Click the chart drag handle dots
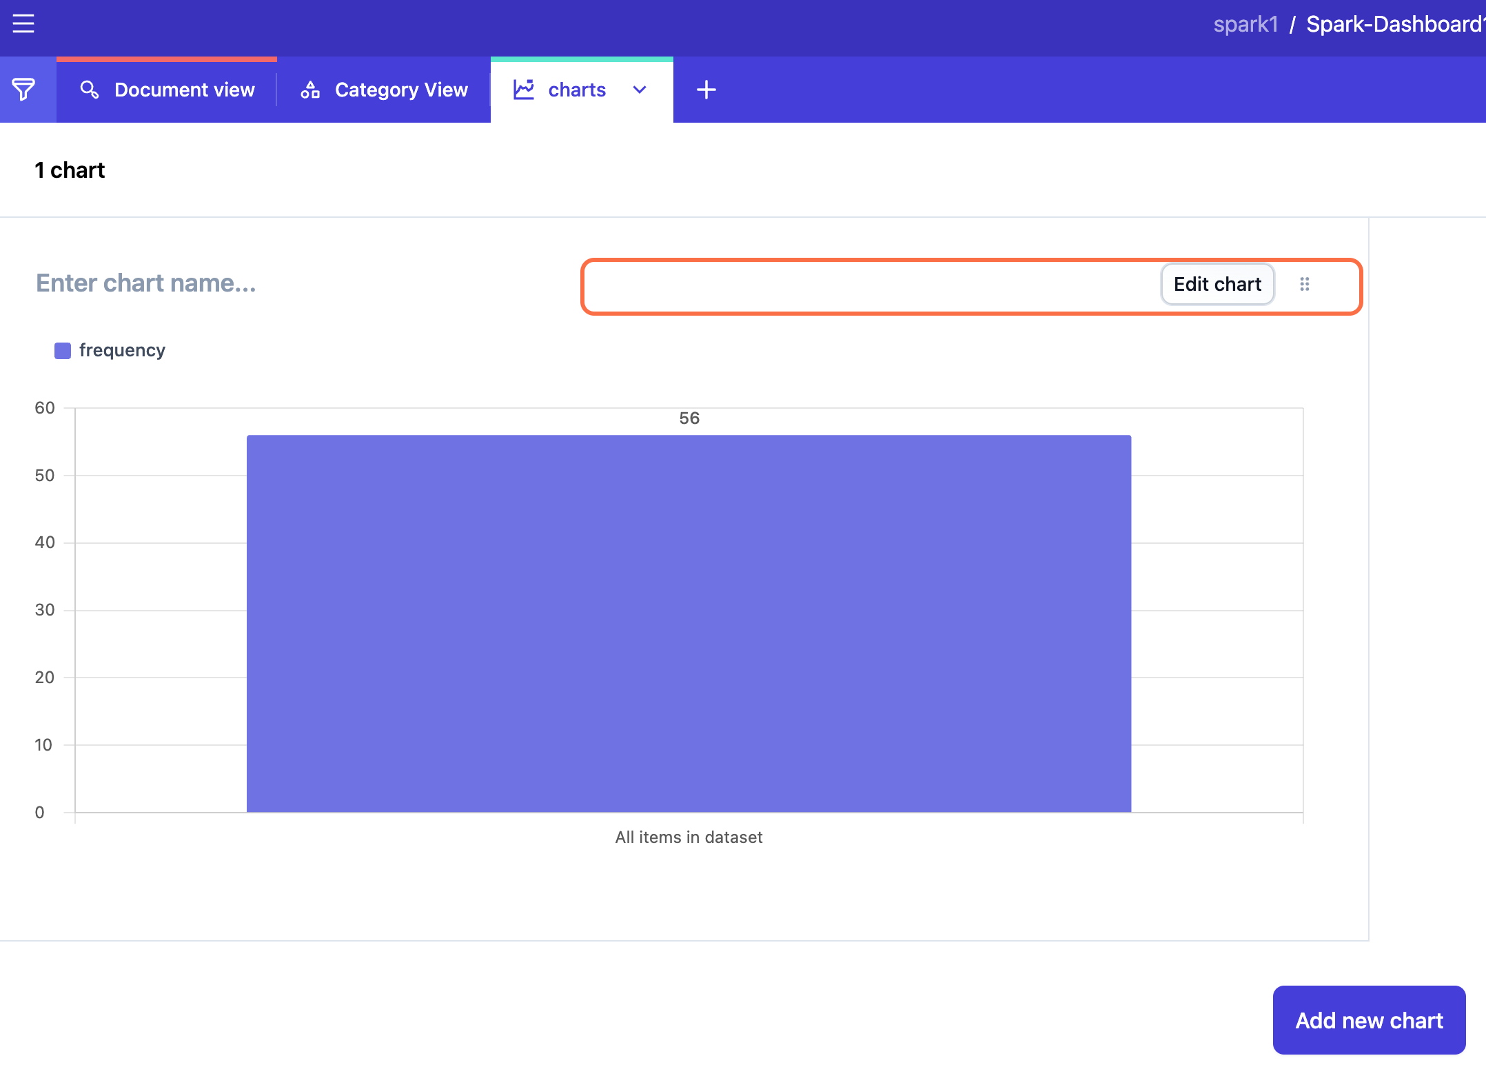 1304,284
